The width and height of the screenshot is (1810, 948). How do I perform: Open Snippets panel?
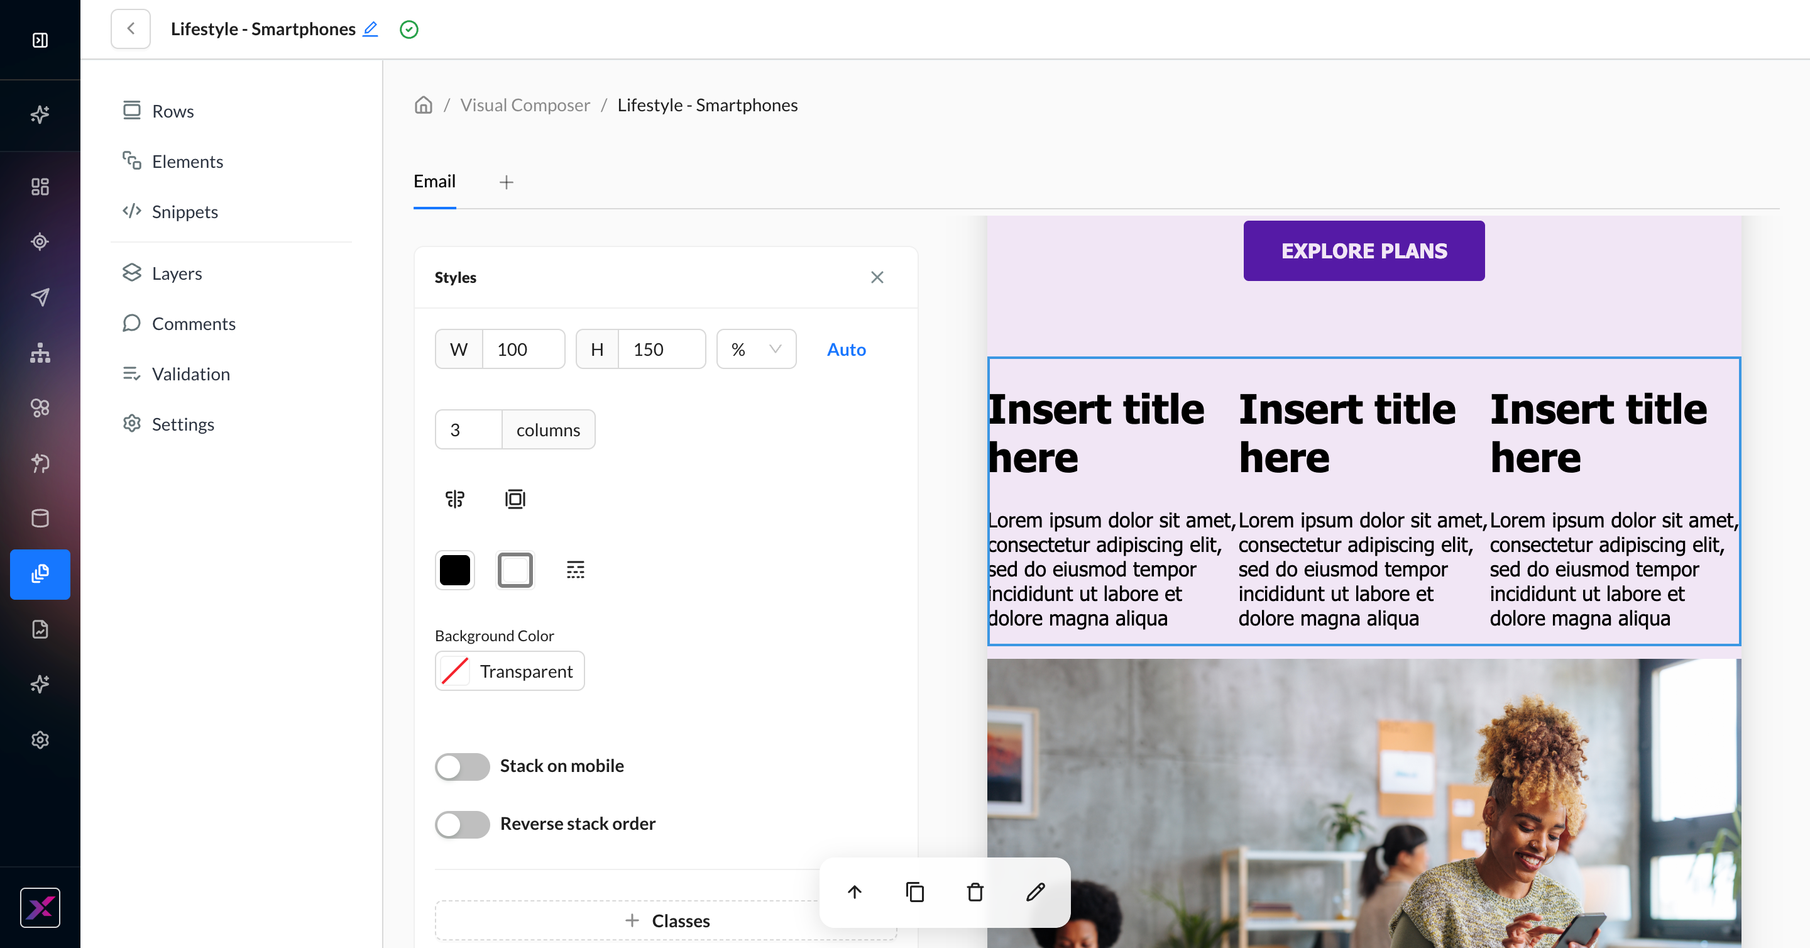[170, 211]
